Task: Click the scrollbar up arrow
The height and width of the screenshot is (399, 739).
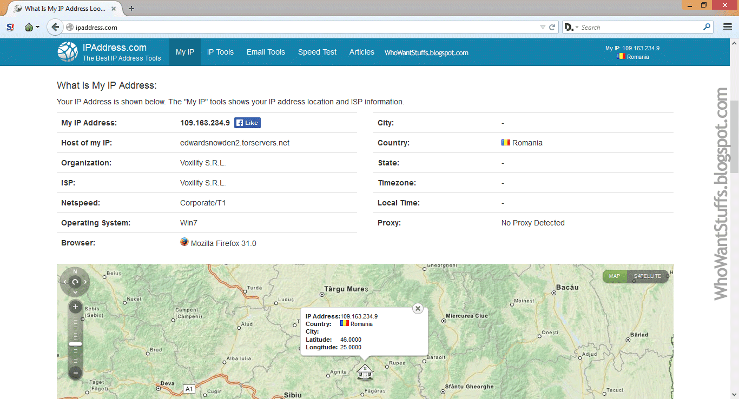Action: (x=735, y=43)
